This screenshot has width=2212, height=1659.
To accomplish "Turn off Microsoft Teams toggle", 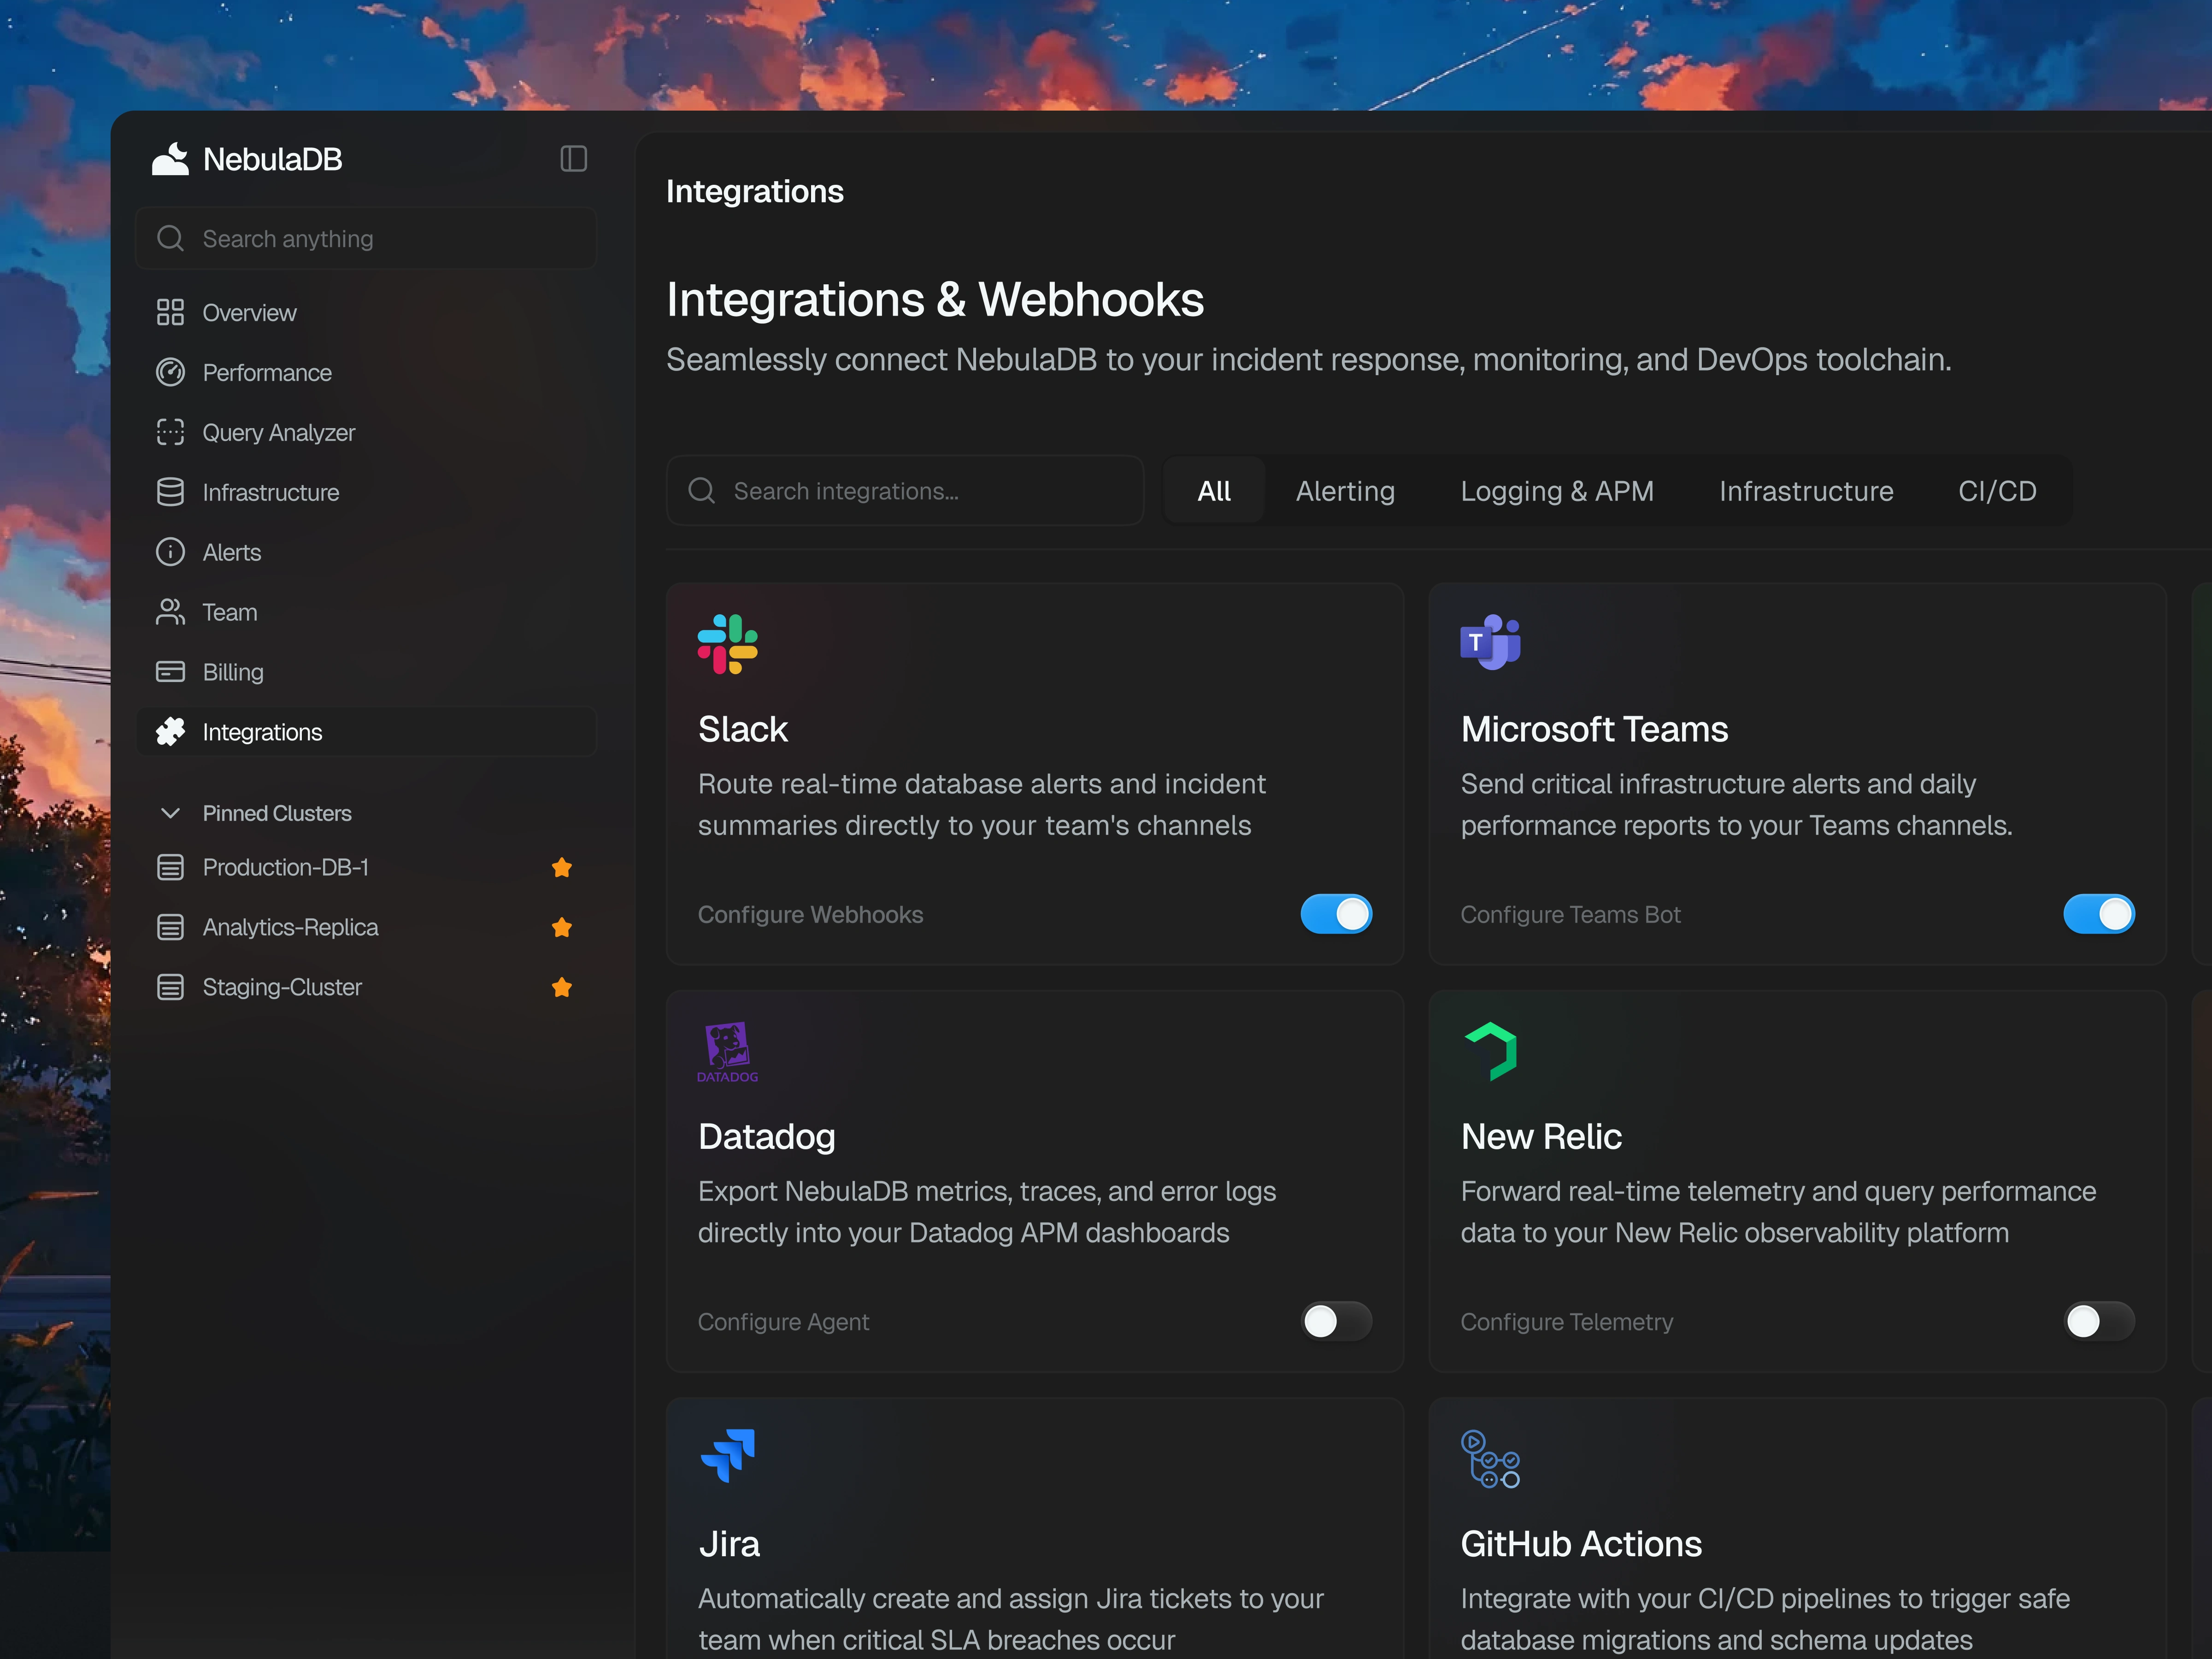I will 2098,914.
